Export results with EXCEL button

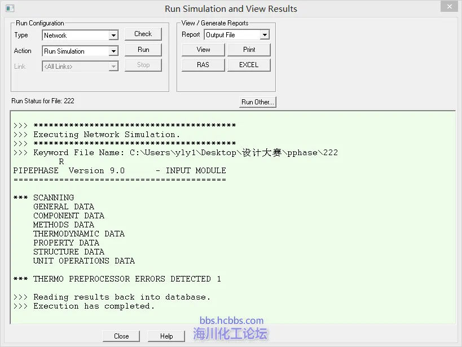249,65
